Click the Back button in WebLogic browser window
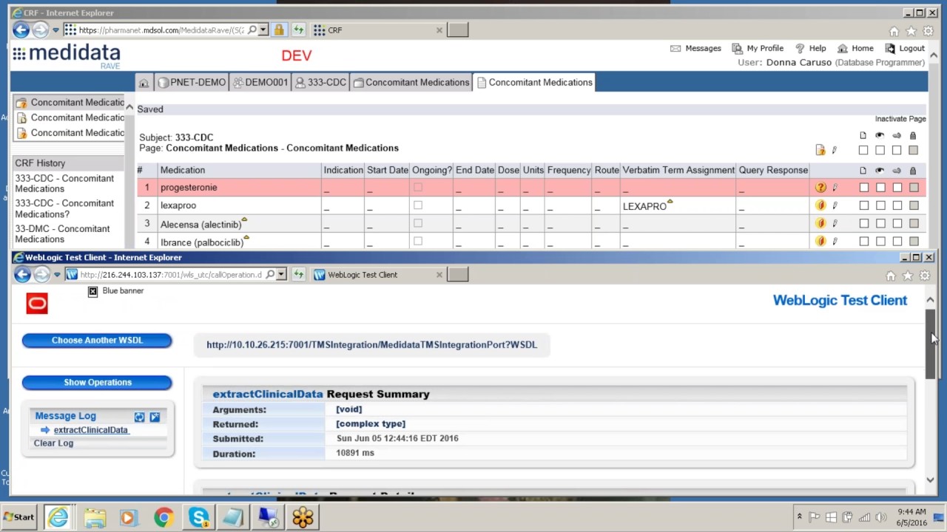Viewport: 947px width, 532px height. (22, 275)
